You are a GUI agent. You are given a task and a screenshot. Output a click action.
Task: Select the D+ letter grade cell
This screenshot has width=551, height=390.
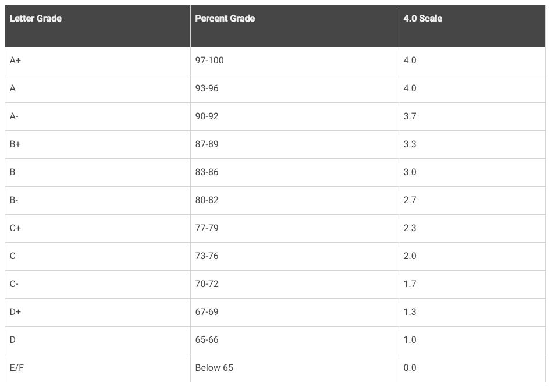pos(16,312)
